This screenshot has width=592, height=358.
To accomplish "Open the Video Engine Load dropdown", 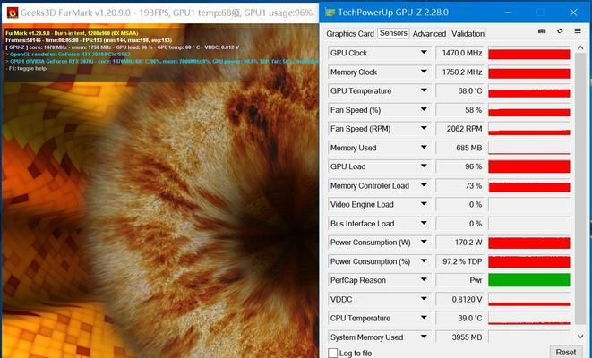I will pyautogui.click(x=424, y=204).
